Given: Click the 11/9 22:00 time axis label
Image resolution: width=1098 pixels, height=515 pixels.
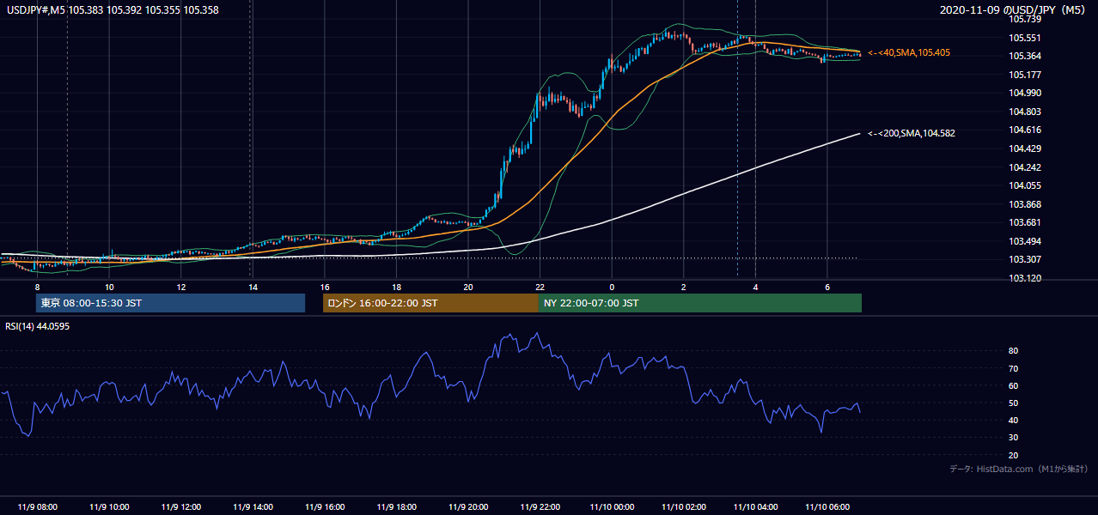Looking at the screenshot, I should [x=540, y=507].
